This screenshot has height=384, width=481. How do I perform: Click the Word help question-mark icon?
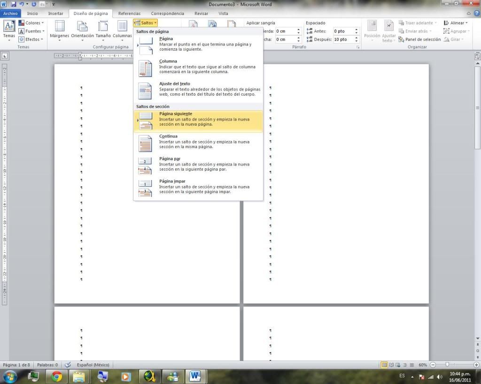coord(477,14)
